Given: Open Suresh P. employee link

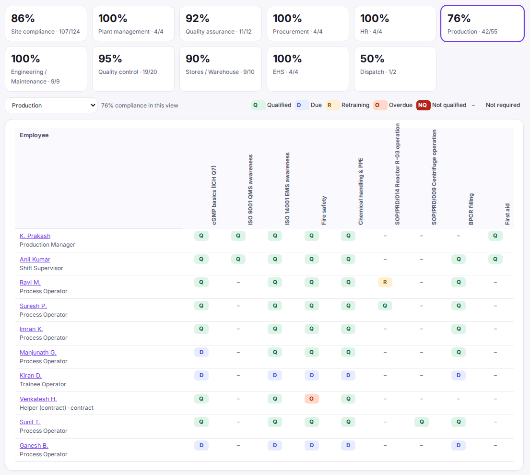Looking at the screenshot, I should (33, 306).
